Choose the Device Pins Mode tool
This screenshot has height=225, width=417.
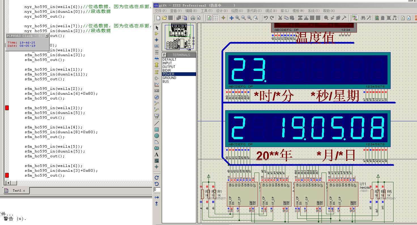coord(157,78)
